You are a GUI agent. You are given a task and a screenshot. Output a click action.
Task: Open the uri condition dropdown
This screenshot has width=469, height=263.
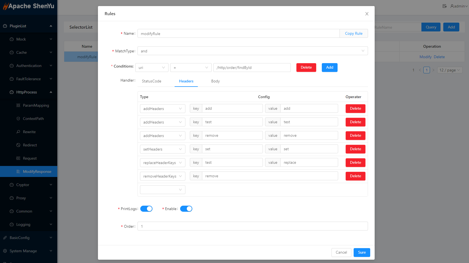click(152, 68)
